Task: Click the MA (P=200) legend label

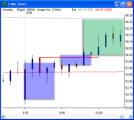Action: (85, 10)
